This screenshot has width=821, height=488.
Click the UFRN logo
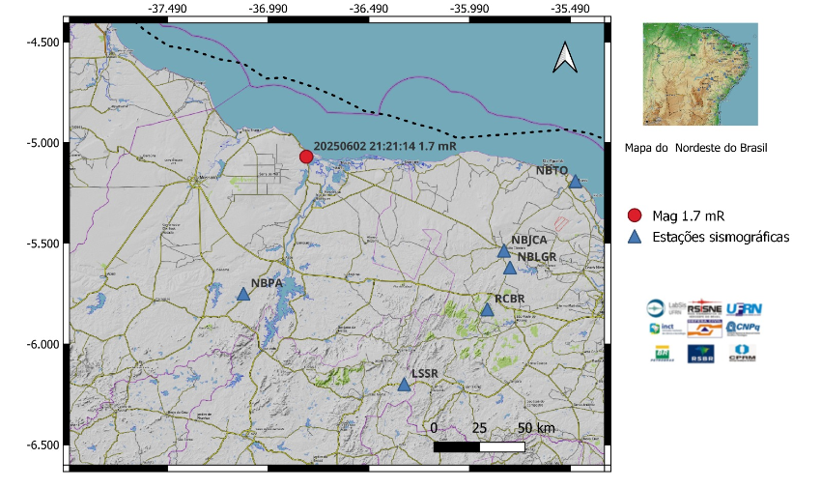coord(744,307)
